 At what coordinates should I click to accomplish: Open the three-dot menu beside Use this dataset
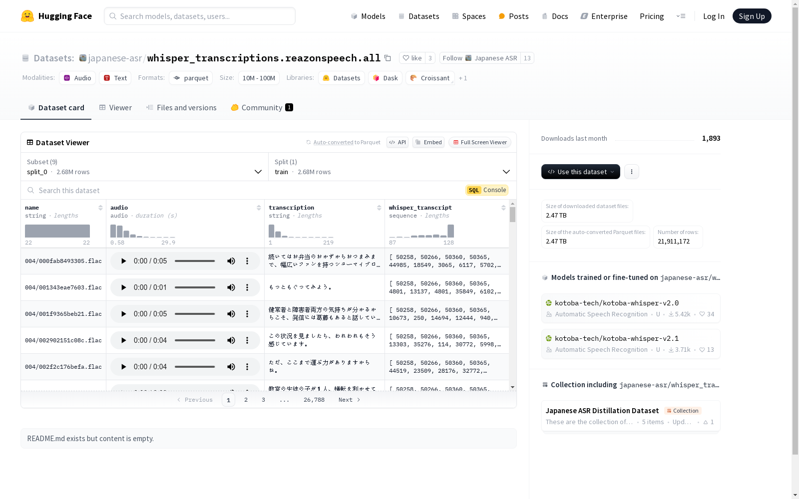632,172
